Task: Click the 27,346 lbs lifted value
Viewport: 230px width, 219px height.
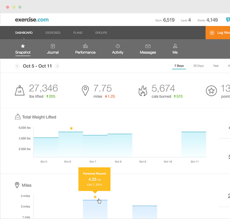Action: pos(43,88)
